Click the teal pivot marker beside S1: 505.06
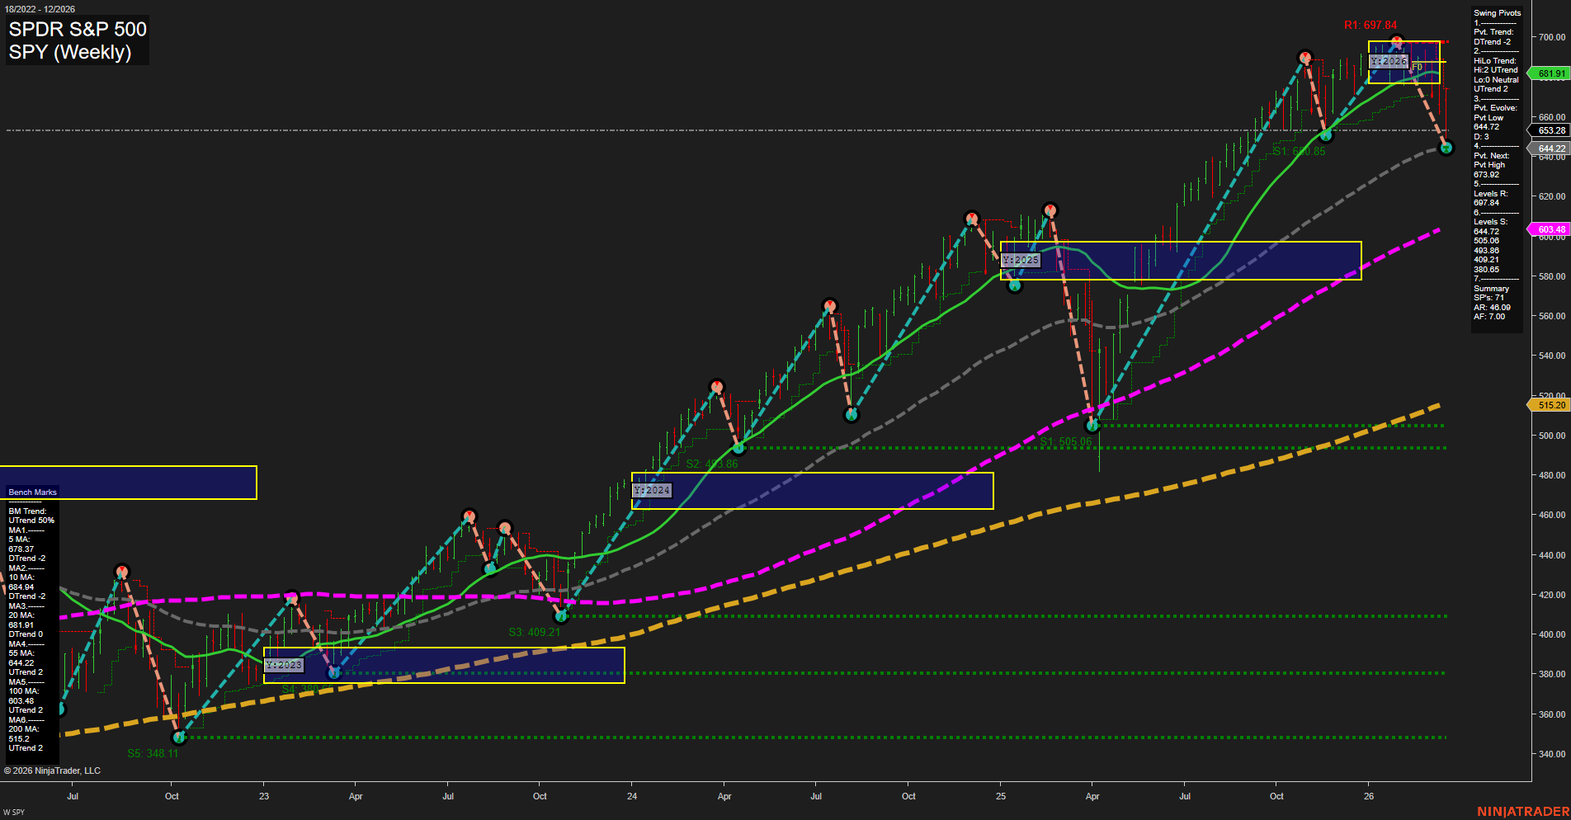Screen dimensions: 1571x820 [1093, 425]
